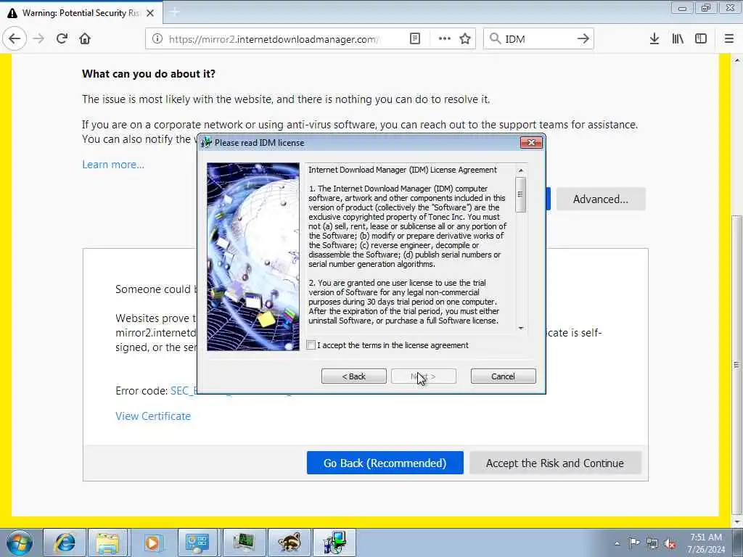Click the license scrollbar thumb

521,194
